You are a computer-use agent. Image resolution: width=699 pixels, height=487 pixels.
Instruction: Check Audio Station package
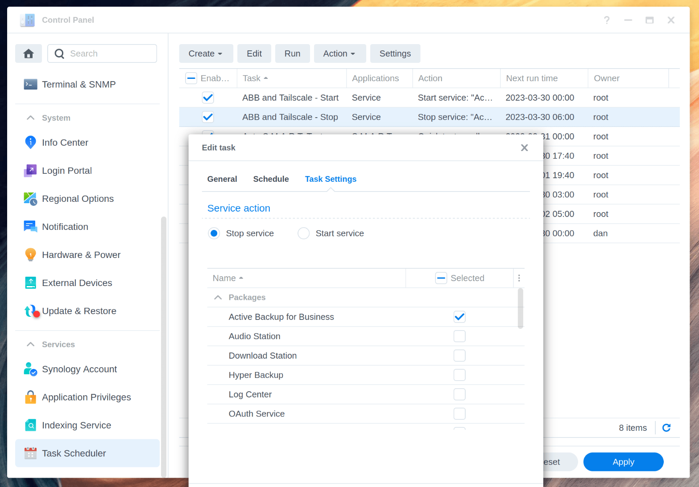[459, 336]
